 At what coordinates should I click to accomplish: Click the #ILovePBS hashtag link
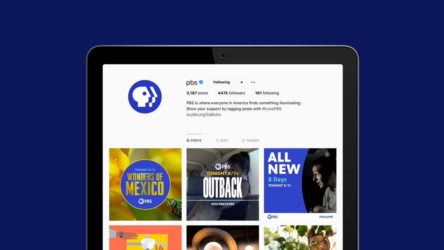272,109
